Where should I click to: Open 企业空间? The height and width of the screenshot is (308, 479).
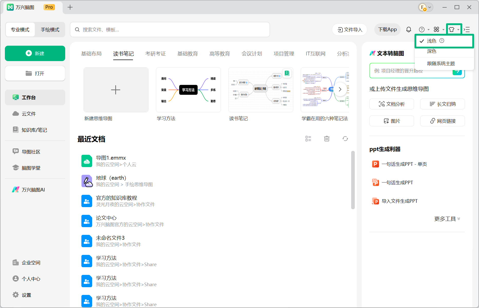coord(35,262)
